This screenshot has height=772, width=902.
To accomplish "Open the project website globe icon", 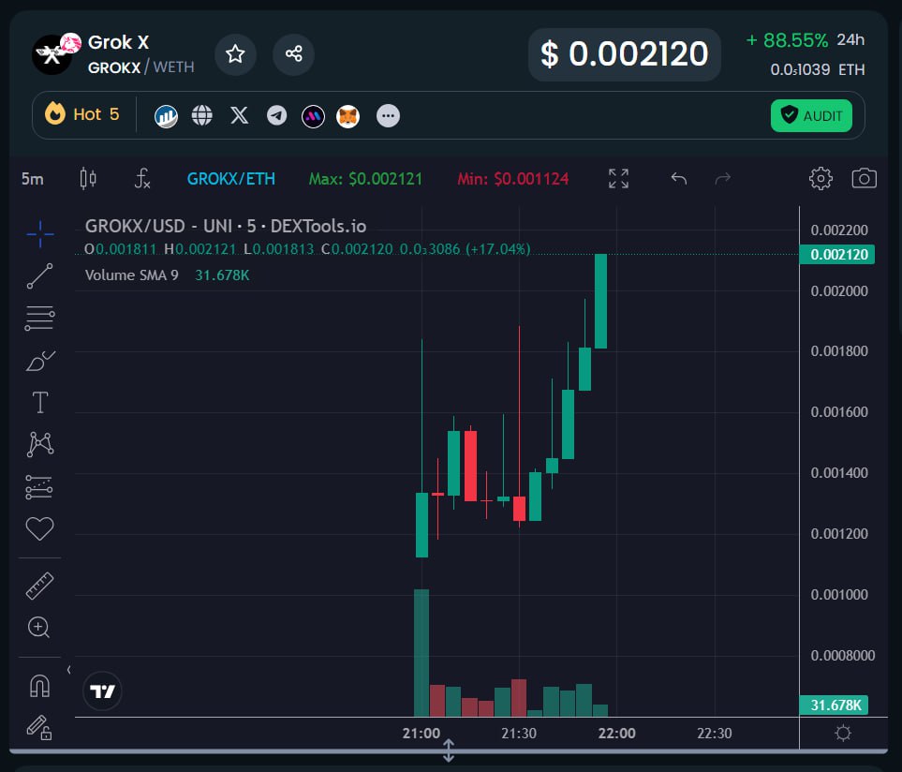I will click(x=202, y=115).
